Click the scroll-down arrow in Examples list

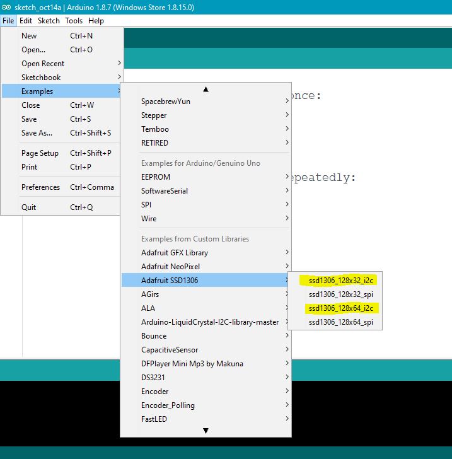(206, 430)
